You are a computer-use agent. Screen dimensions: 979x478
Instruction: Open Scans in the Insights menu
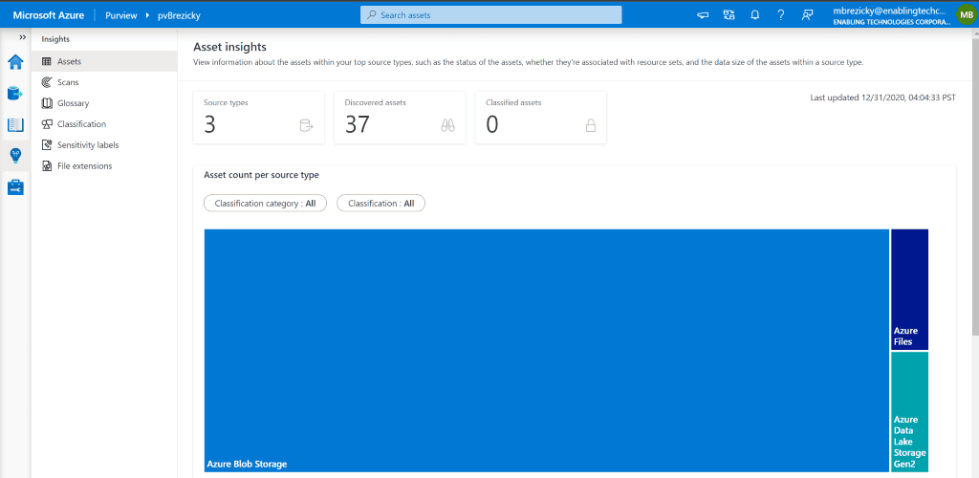pyautogui.click(x=104, y=82)
